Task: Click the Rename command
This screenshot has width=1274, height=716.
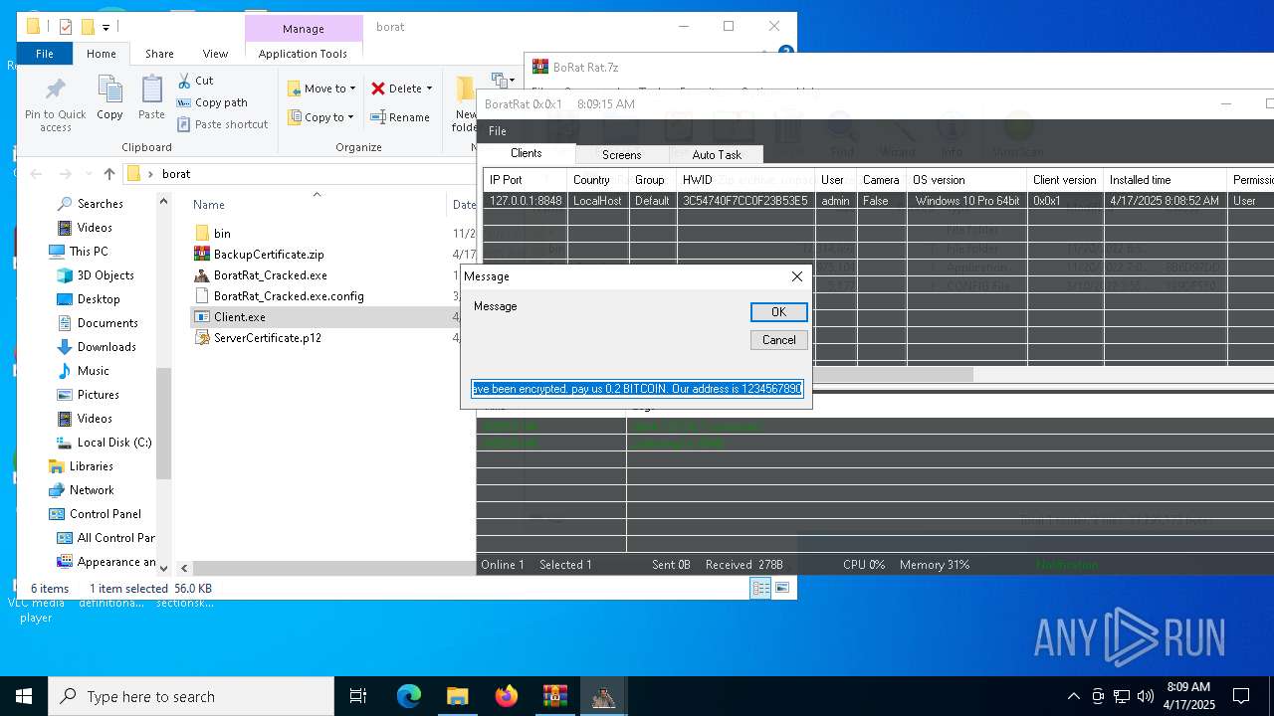Action: pos(400,117)
